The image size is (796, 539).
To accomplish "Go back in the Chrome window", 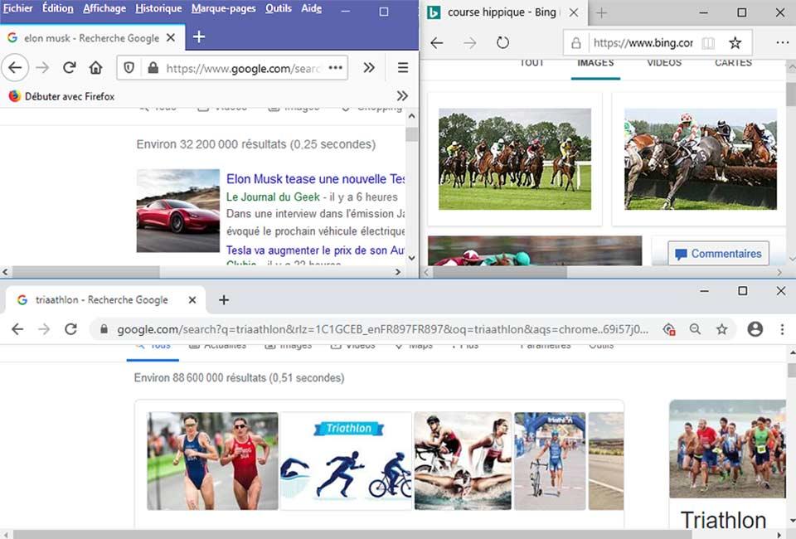I will coord(17,329).
